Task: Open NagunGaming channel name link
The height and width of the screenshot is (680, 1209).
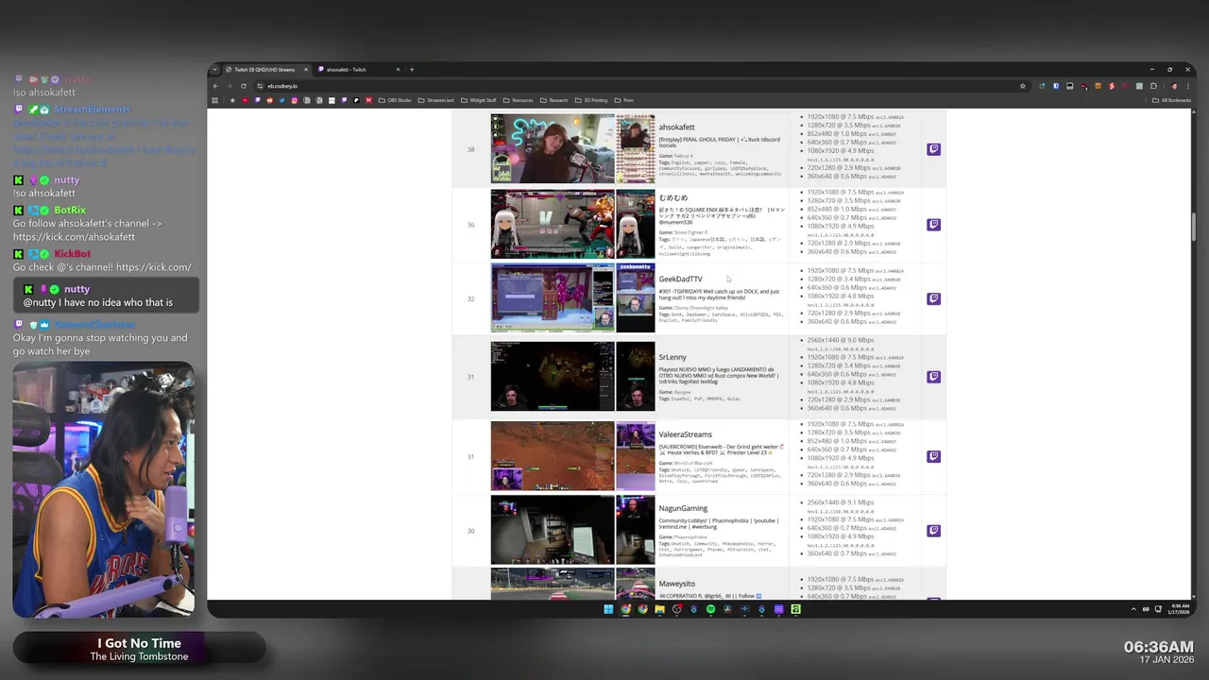Action: pyautogui.click(x=683, y=508)
